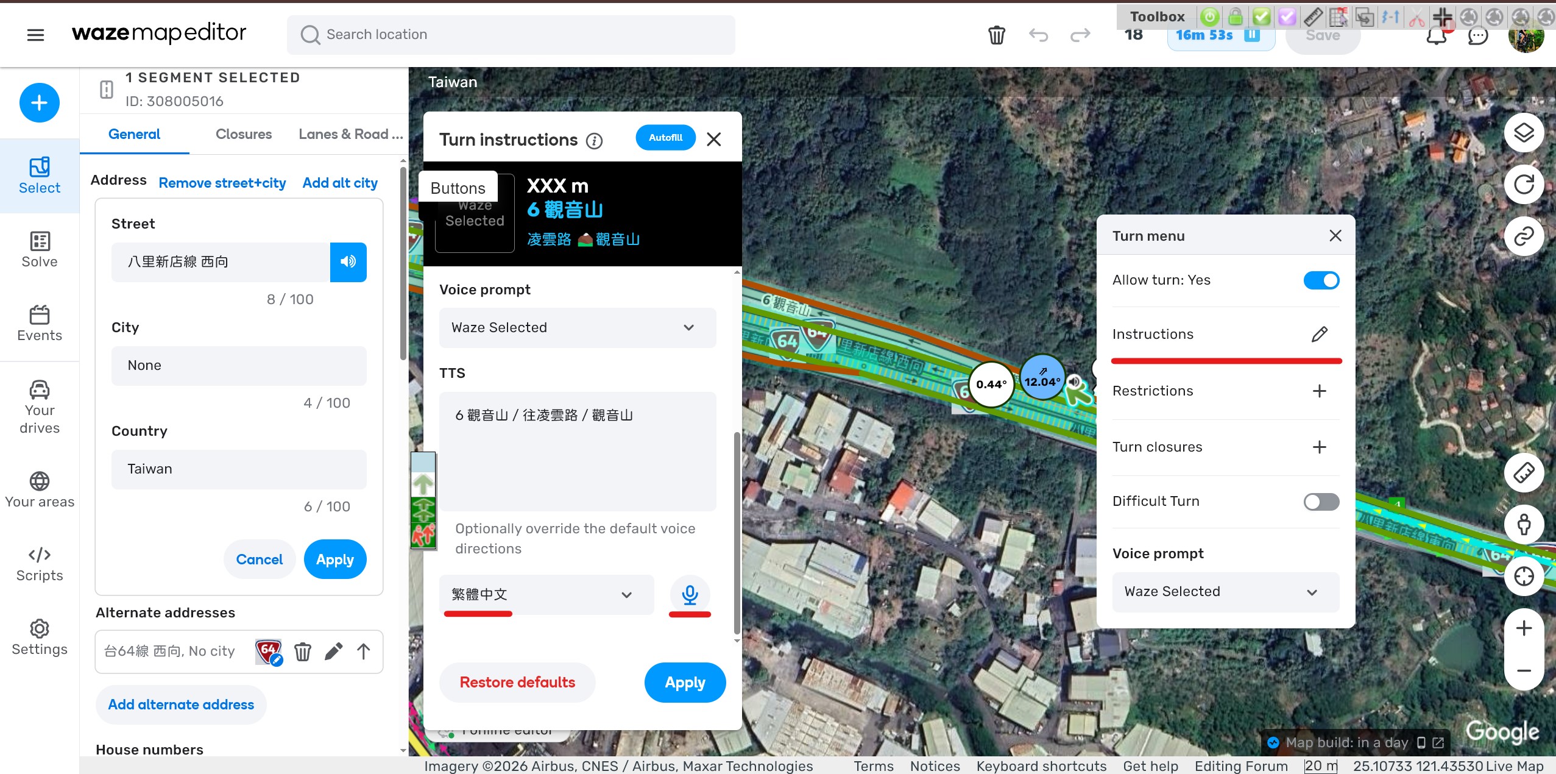
Task: Delete the alternate address 台64線 西向
Action: (x=303, y=652)
